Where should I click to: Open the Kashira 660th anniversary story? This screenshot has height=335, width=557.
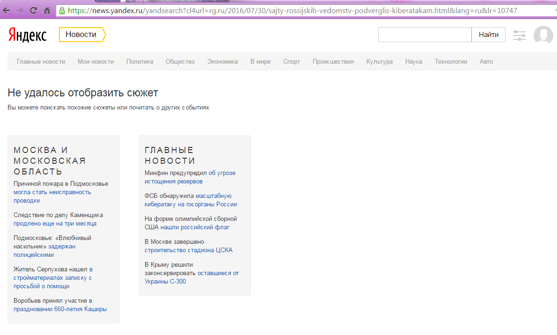(60, 309)
